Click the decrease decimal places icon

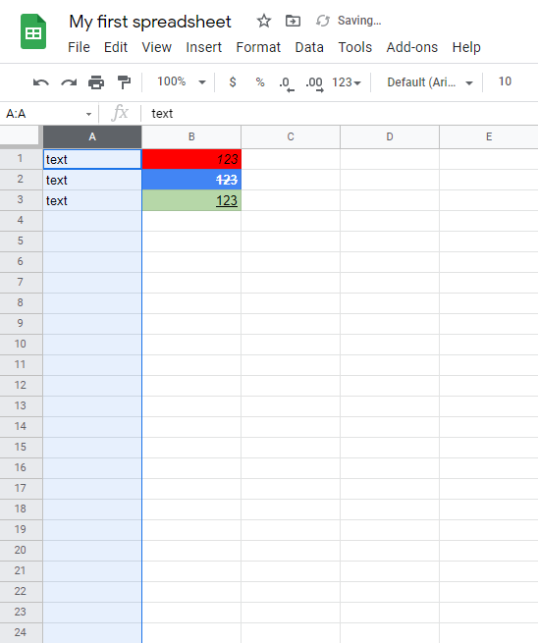tap(287, 83)
